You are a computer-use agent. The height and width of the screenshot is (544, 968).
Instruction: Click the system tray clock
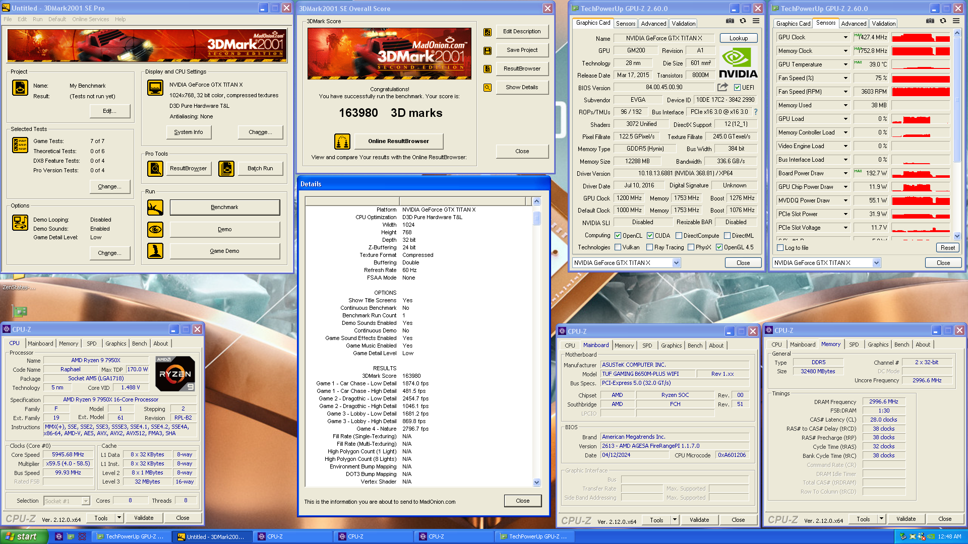[x=949, y=536]
